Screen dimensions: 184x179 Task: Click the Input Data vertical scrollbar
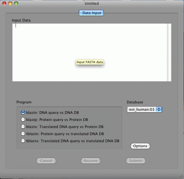[169, 52]
